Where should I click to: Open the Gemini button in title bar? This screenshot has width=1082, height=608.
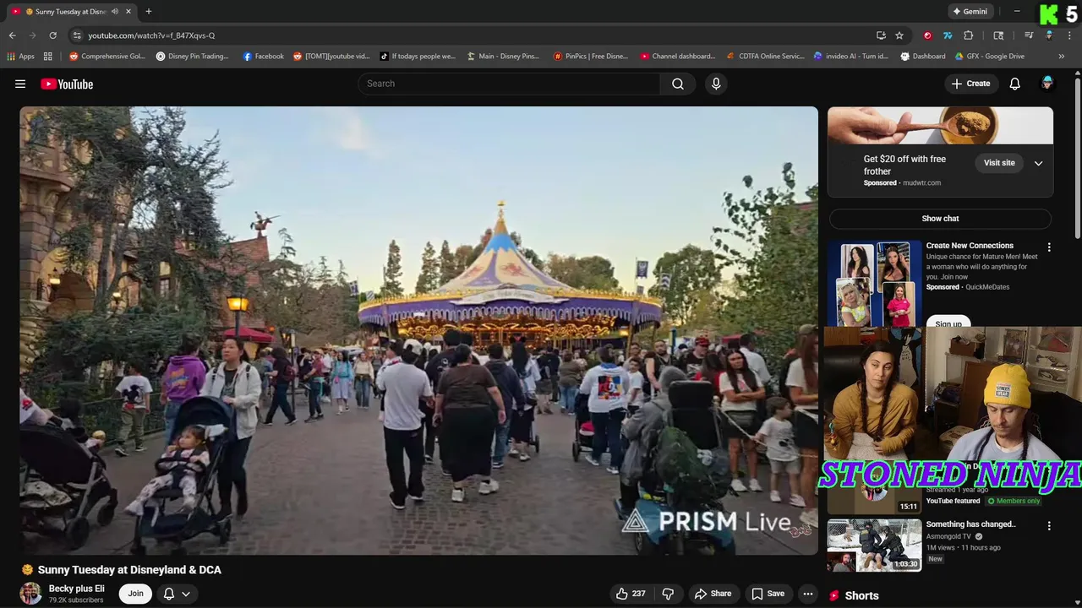click(x=970, y=12)
